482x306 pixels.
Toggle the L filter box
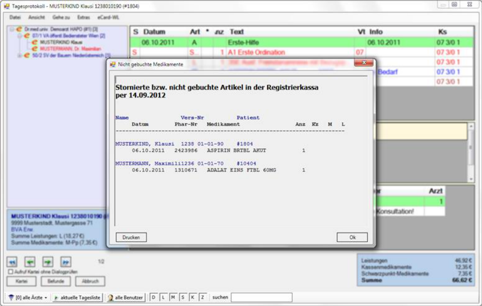coord(163,297)
